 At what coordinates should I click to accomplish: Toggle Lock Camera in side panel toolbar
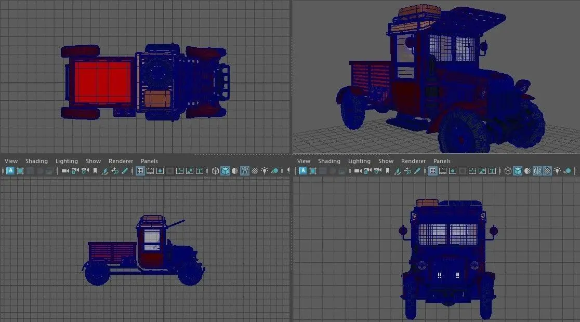tap(75, 171)
